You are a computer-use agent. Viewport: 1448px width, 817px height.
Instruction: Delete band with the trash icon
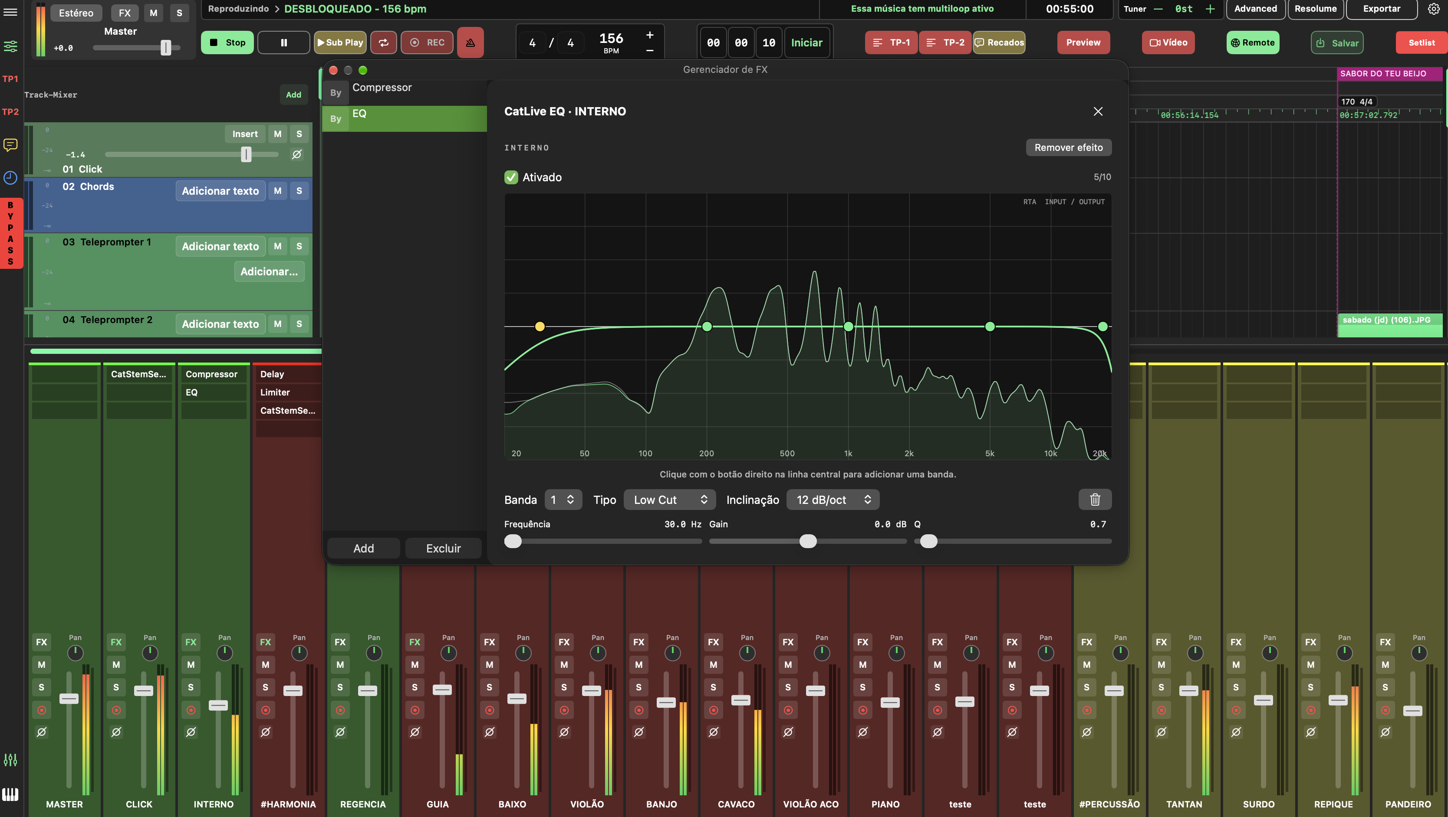1094,499
